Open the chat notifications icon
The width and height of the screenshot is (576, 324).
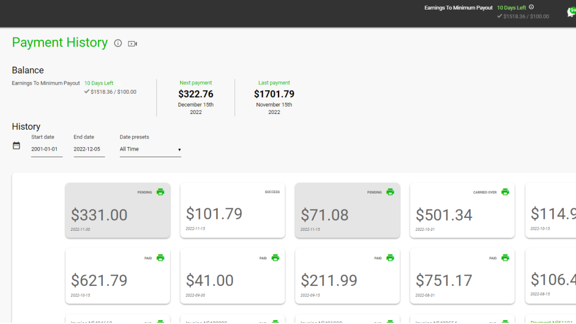[571, 12]
